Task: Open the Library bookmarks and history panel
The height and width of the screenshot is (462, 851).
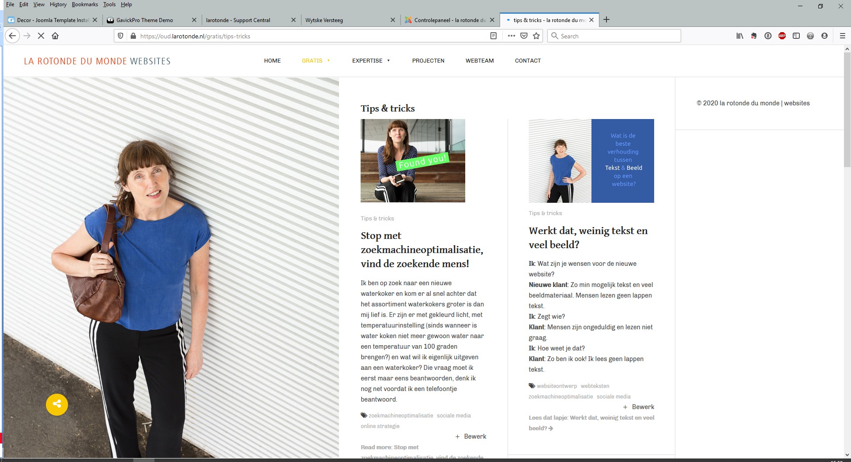Action: [740, 36]
